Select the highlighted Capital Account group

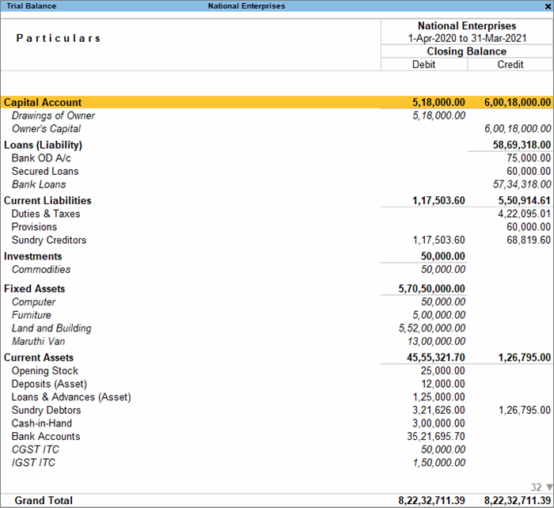click(x=43, y=102)
